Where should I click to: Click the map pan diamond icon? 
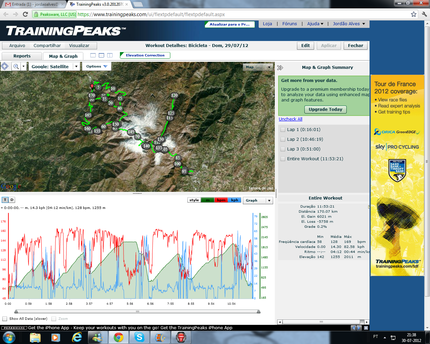tap(5, 66)
